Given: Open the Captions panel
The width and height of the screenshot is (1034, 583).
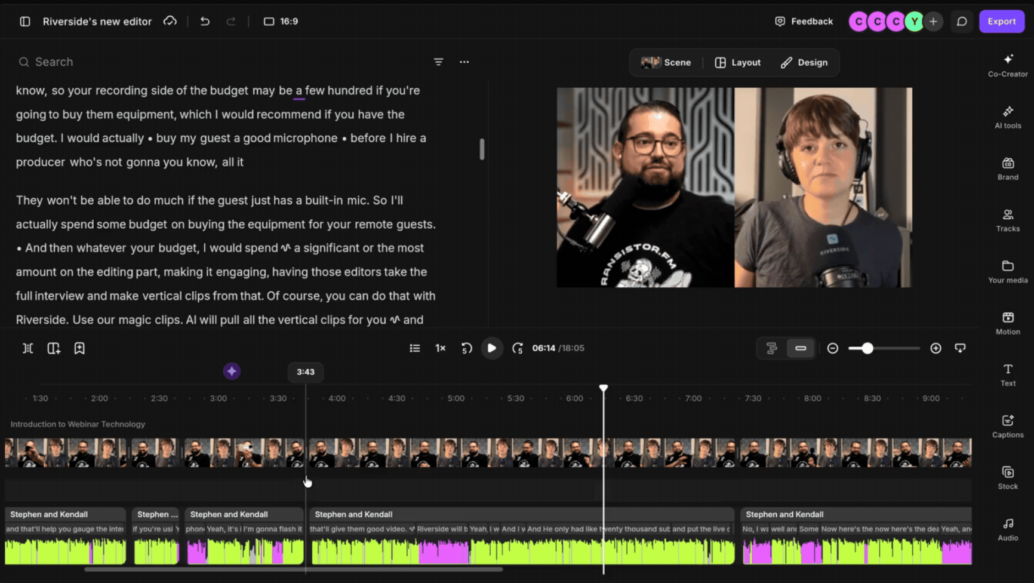Looking at the screenshot, I should [1008, 426].
